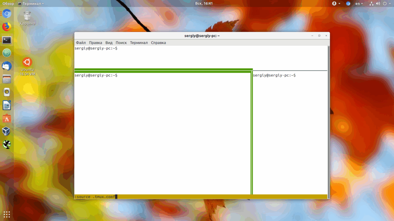Open Ubuntu Software store icon
This screenshot has height=221, width=394.
coord(7,119)
